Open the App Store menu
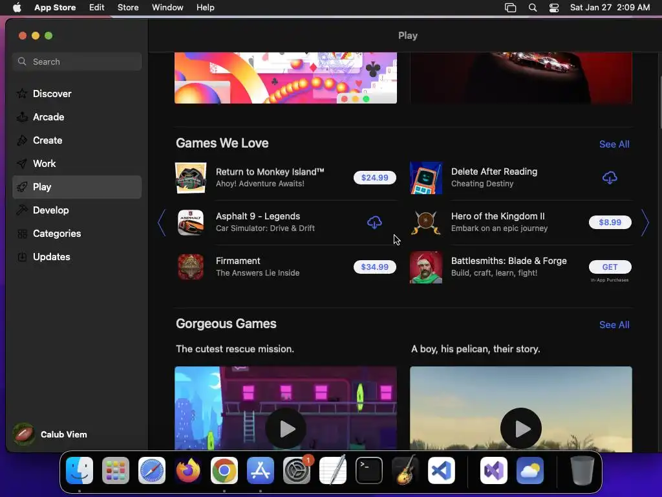662x497 pixels. pyautogui.click(x=55, y=8)
